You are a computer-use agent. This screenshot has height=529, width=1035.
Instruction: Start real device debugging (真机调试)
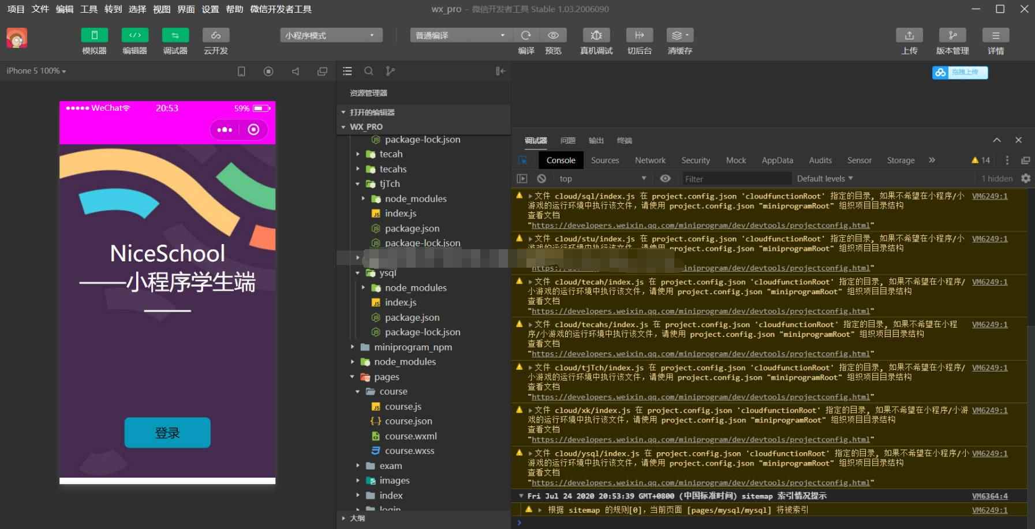tap(596, 35)
